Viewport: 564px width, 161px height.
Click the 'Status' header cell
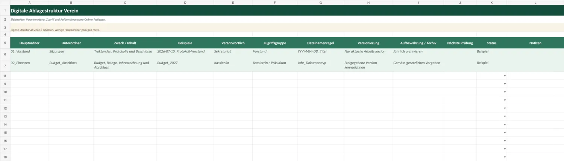click(x=491, y=43)
